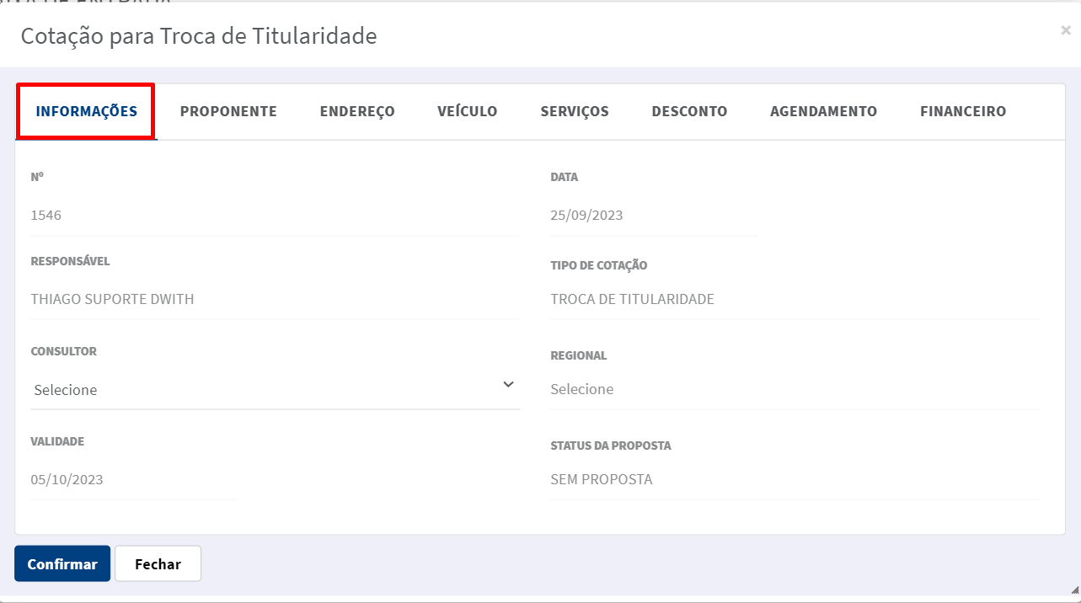Click the CONSULTOR field label

click(x=64, y=351)
